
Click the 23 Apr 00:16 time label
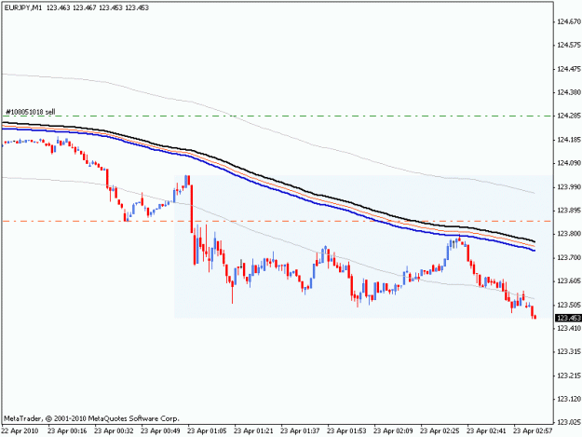point(67,431)
